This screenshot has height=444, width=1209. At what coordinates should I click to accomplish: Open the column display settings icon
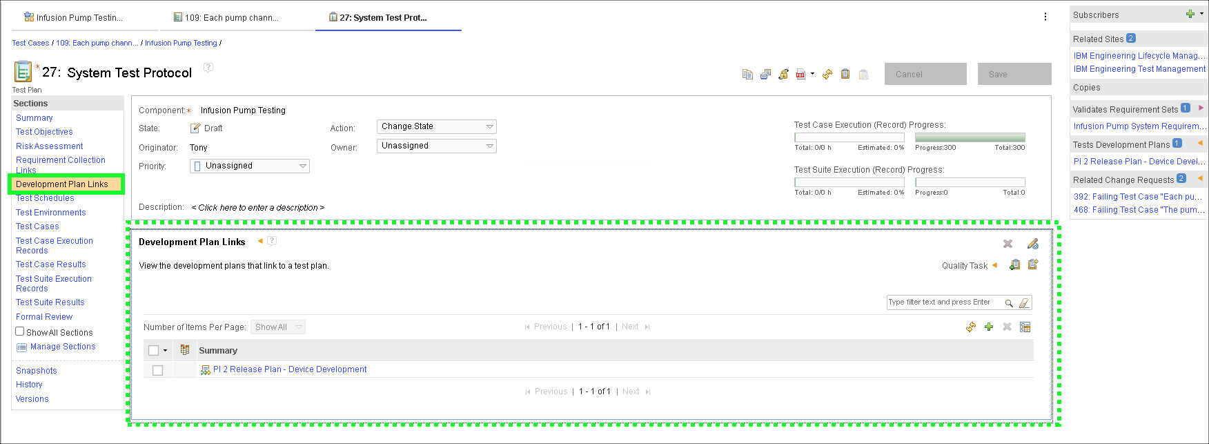(1025, 327)
